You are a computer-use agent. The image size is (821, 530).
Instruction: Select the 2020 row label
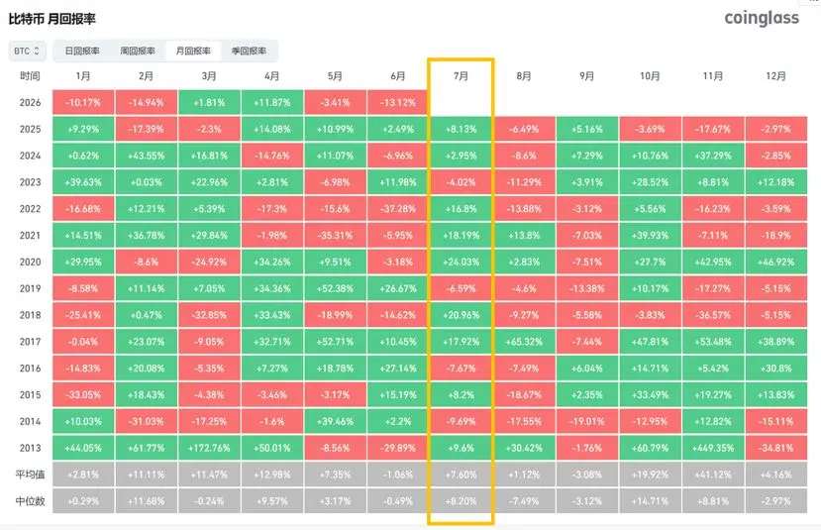click(30, 263)
